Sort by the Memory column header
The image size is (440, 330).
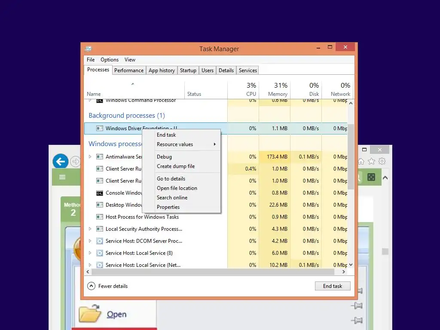275,89
